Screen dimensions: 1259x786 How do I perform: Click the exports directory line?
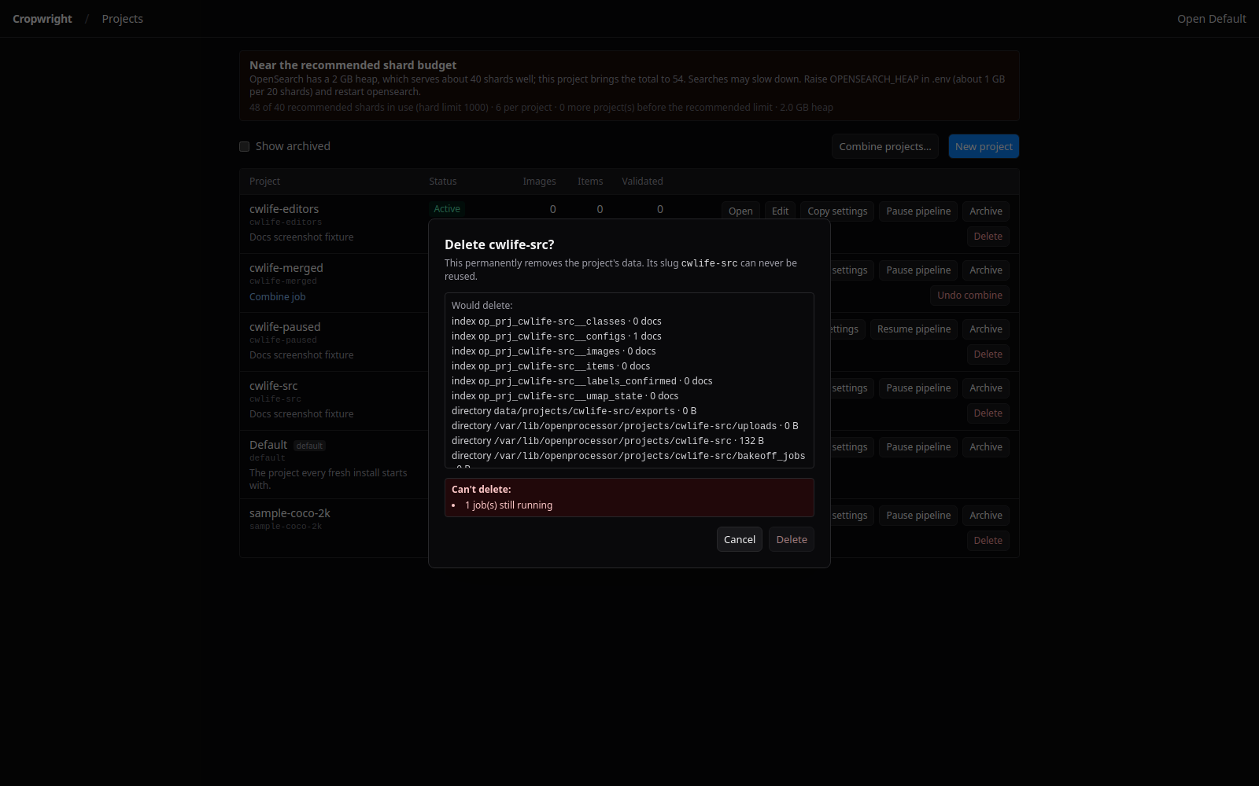point(574,411)
